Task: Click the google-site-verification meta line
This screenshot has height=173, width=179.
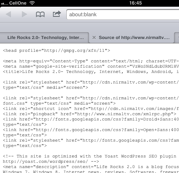Action: tap(91, 67)
